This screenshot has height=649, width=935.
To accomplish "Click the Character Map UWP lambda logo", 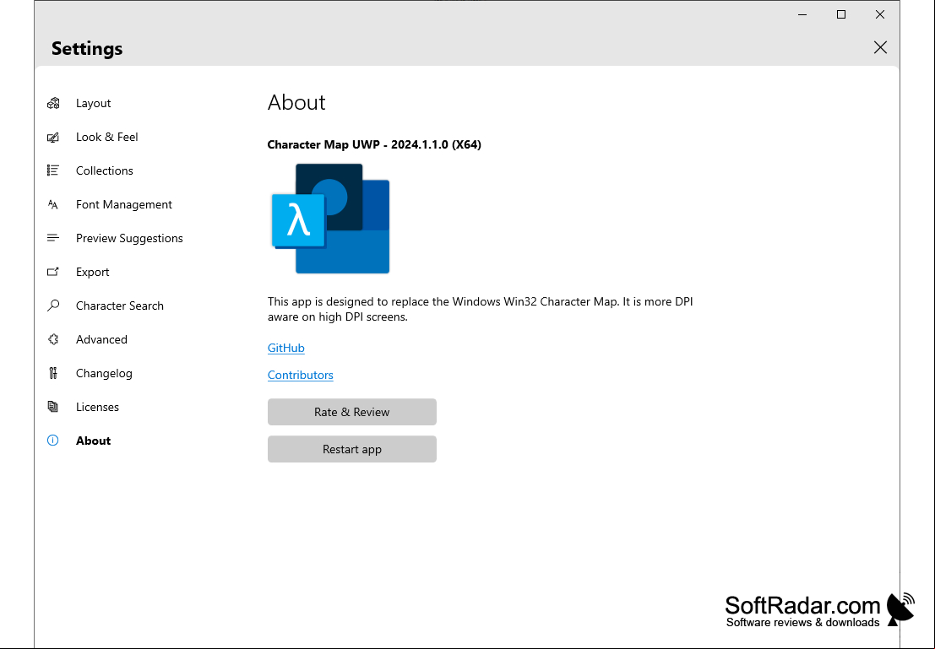I will tap(330, 219).
